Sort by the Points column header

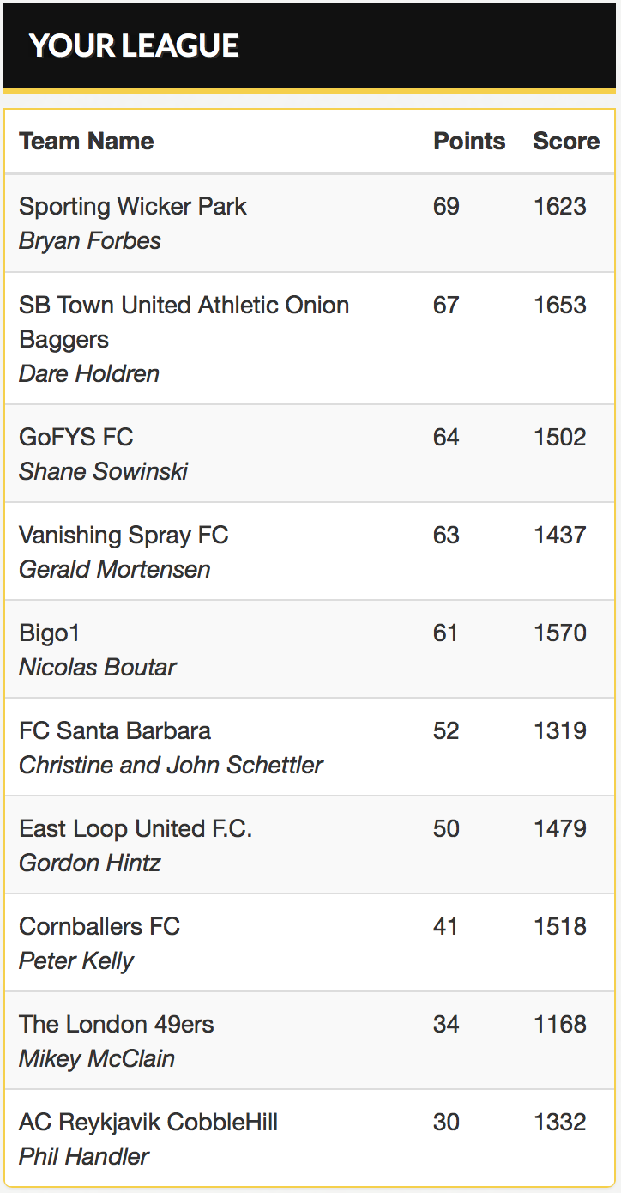[469, 142]
